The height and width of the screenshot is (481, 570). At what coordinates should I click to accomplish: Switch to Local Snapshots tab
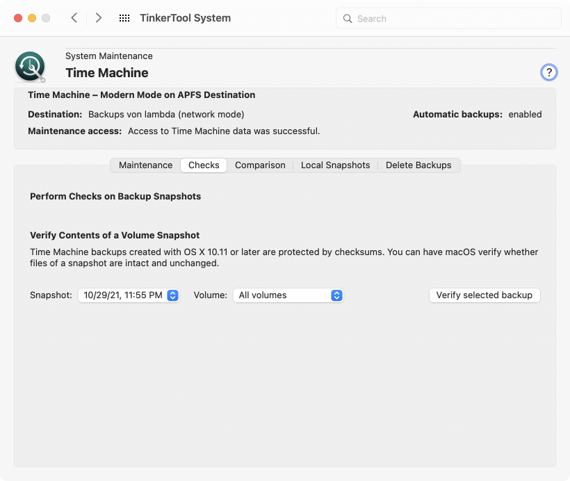335,165
